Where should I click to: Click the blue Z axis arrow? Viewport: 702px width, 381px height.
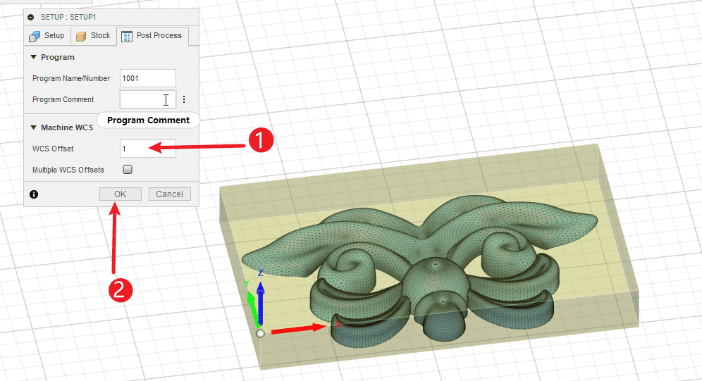point(261,303)
